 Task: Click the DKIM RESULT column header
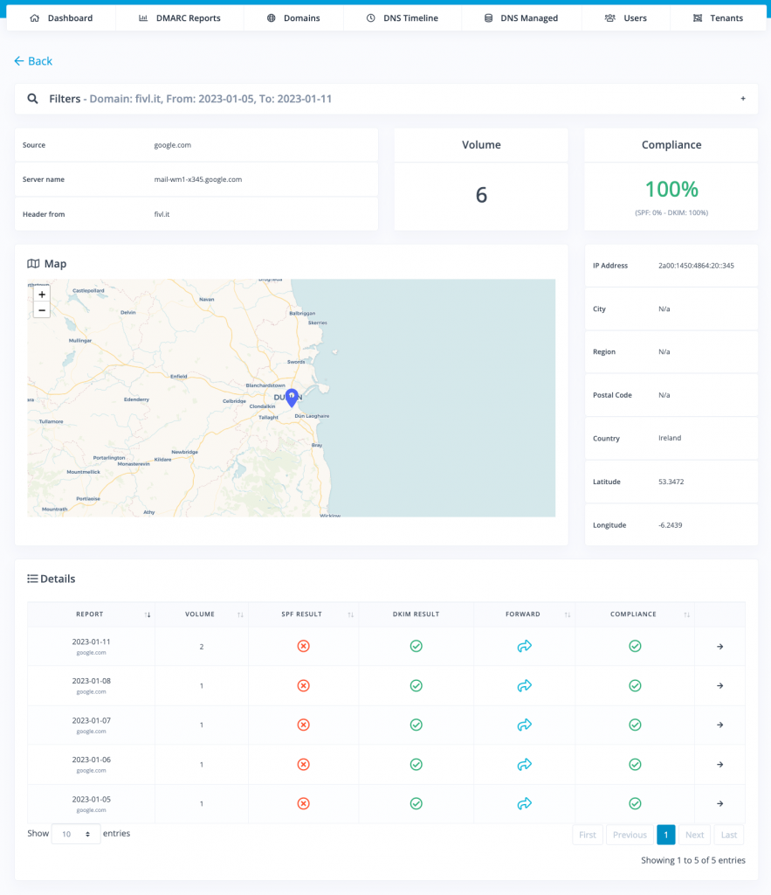[x=416, y=614]
